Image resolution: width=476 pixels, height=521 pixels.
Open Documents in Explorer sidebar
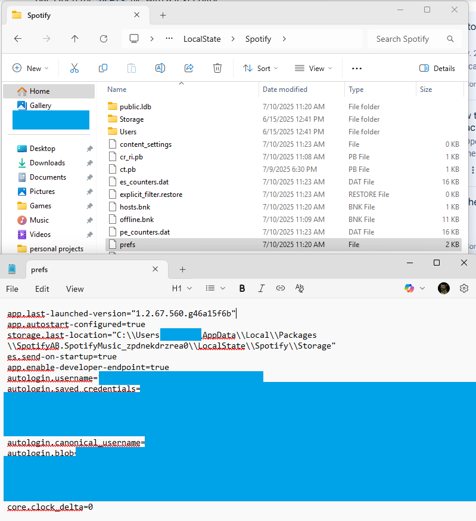[x=49, y=177]
